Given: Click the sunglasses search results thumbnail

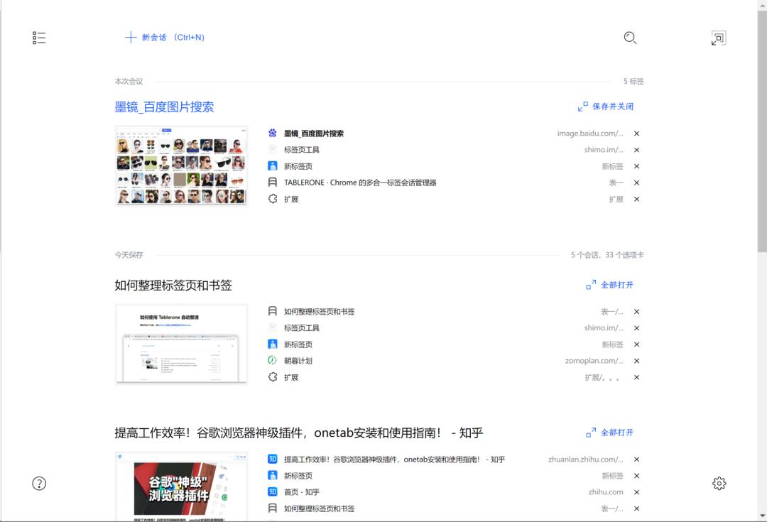Looking at the screenshot, I should 181,165.
